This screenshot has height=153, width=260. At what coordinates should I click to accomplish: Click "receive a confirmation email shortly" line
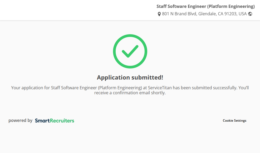[130, 93]
